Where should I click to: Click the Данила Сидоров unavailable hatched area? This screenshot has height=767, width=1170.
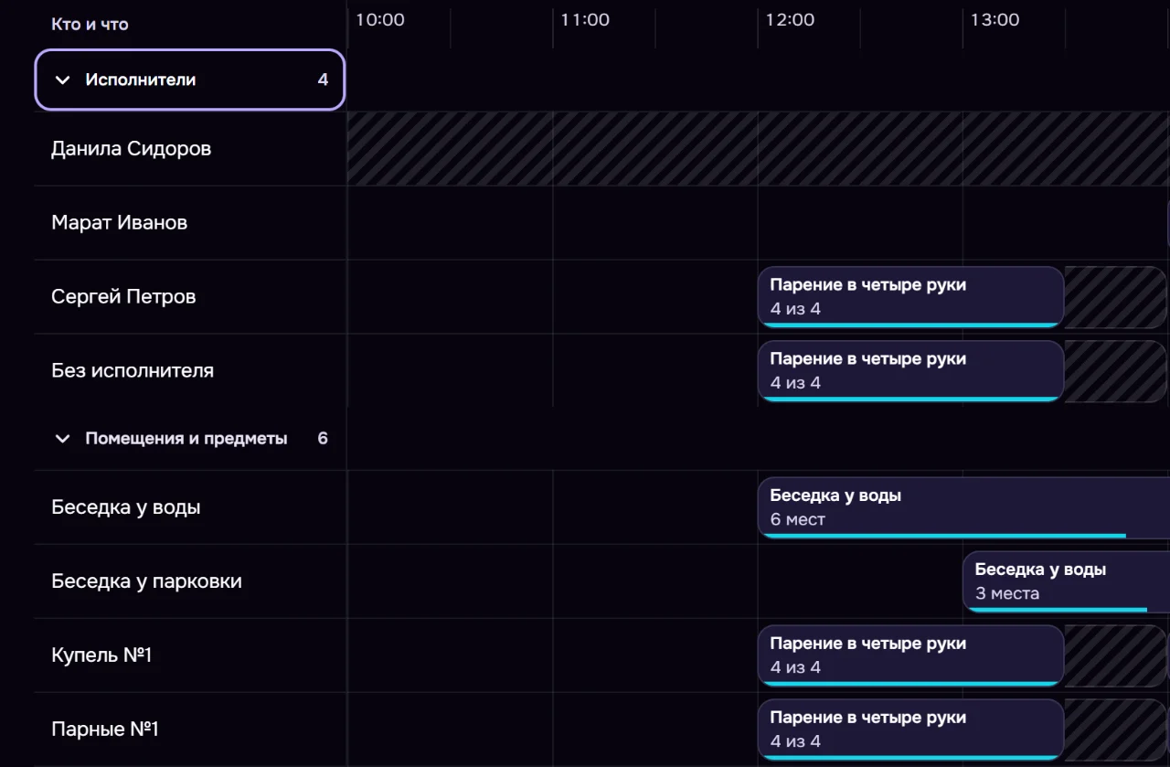(759, 149)
